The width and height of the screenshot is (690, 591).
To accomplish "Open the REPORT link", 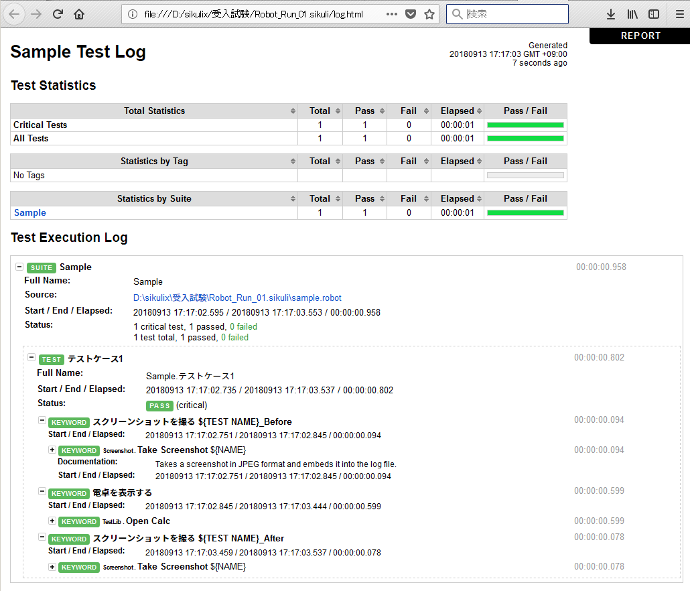I will (x=640, y=36).
